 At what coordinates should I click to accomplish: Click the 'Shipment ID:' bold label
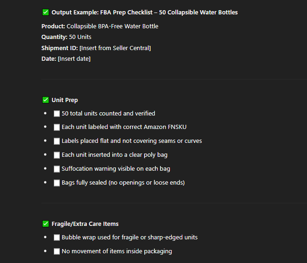coord(60,48)
